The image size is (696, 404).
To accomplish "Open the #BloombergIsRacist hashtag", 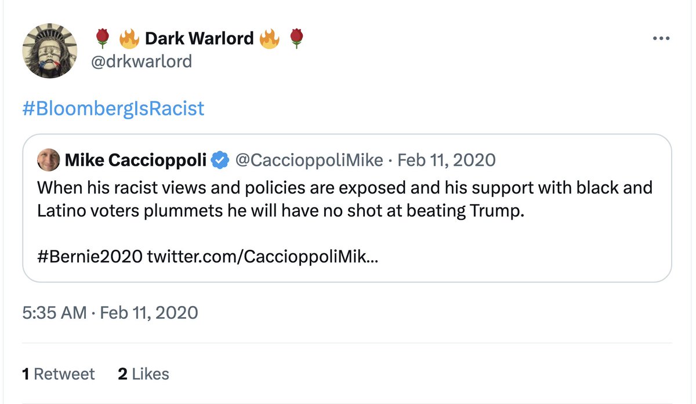I will (113, 108).
